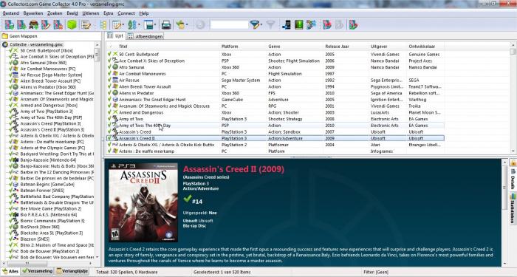Show the Verlanglijstje wishlist view
This screenshot has width=517, height=277.
72,271
